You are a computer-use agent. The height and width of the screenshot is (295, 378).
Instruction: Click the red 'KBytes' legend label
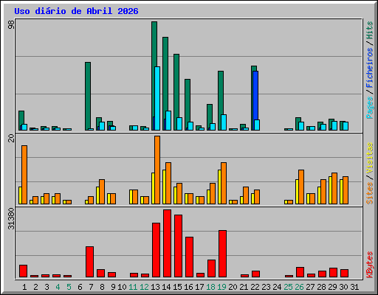tap(370, 265)
